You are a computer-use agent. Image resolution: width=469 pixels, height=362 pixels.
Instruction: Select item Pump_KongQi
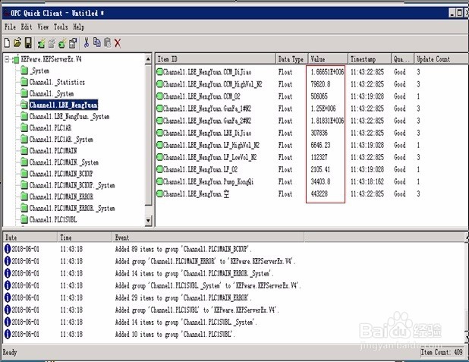(x=208, y=181)
